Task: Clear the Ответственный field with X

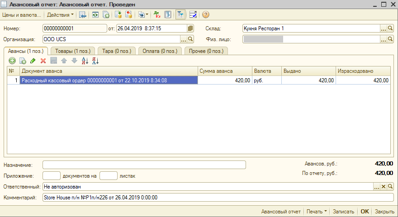Action: [x=384, y=187]
